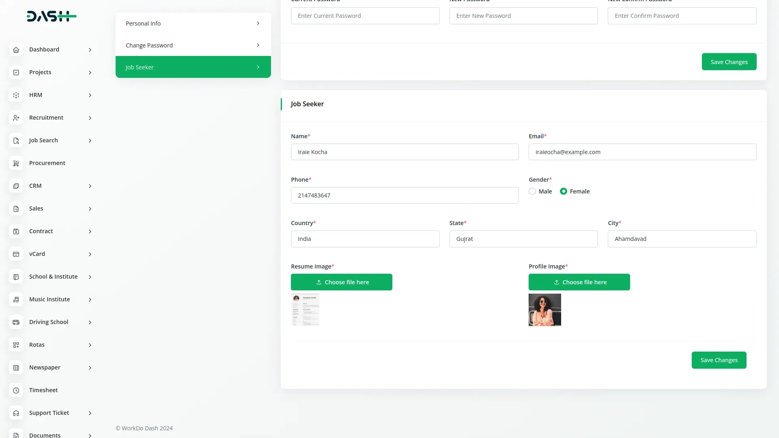Switch to the Change Password tab
The width and height of the screenshot is (779, 438).
[193, 45]
